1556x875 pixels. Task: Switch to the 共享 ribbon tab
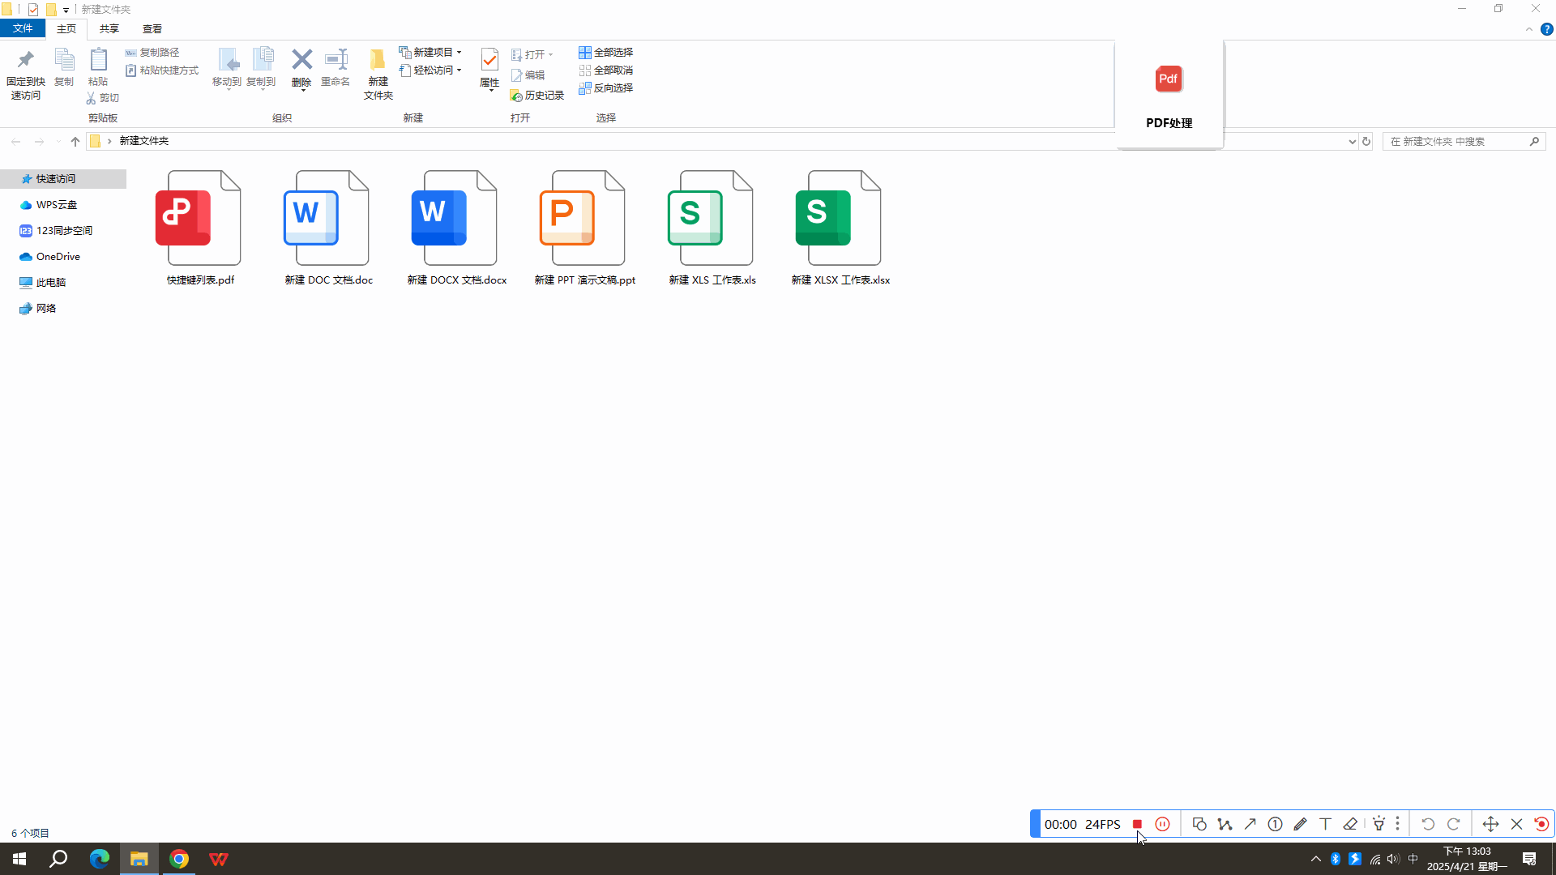[109, 28]
